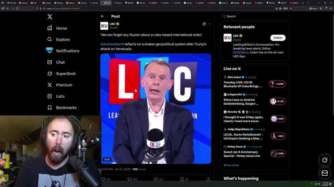Join the +4.1K listeners badge
This screenshot has width=334, height=187.
click(x=277, y=101)
